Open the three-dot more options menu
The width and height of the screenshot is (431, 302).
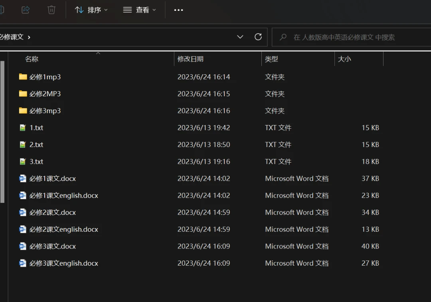point(178,10)
